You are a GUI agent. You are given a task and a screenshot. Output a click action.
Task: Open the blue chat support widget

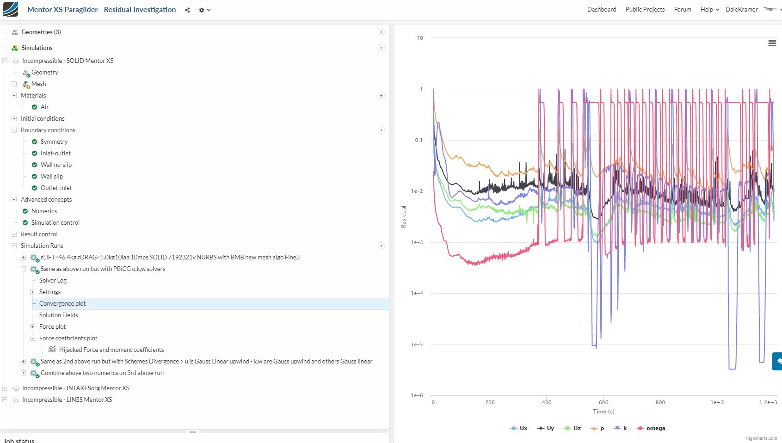point(777,361)
